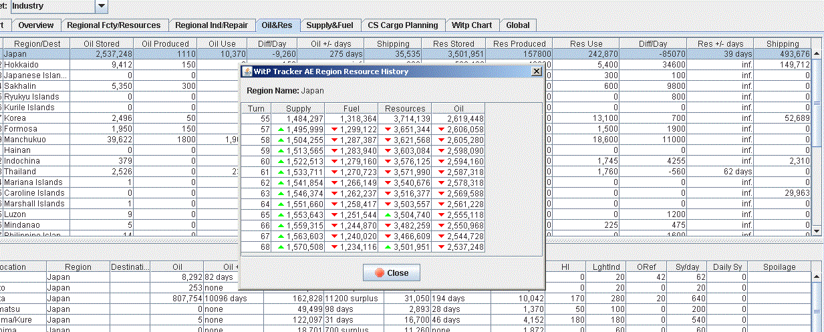The image size is (824, 332).
Task: Sort lower table by Sy/day header
Action: (688, 267)
